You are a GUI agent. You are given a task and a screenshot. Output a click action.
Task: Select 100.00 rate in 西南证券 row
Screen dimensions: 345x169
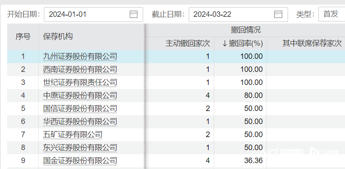[252, 69]
